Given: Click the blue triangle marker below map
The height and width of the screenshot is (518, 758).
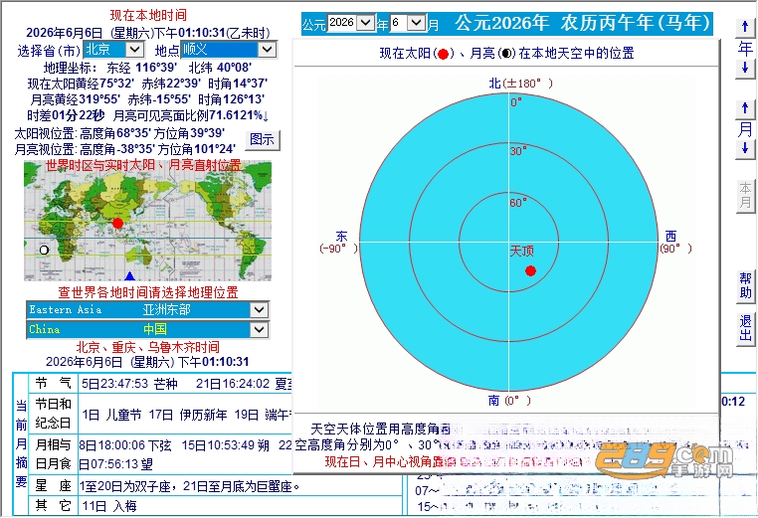Looking at the screenshot, I should (129, 276).
